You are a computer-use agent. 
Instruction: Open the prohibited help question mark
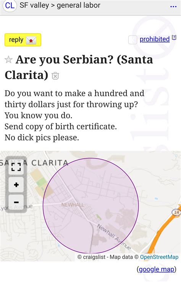pos(174,37)
